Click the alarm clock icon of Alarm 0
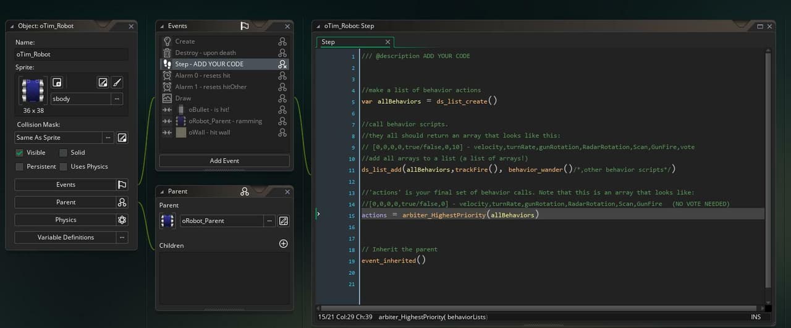This screenshot has height=328, width=791. (167, 75)
